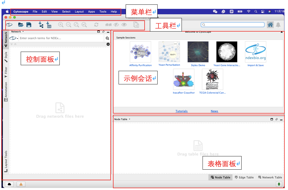Open the Tools menu
288x190 pixels.
[x=103, y=12]
